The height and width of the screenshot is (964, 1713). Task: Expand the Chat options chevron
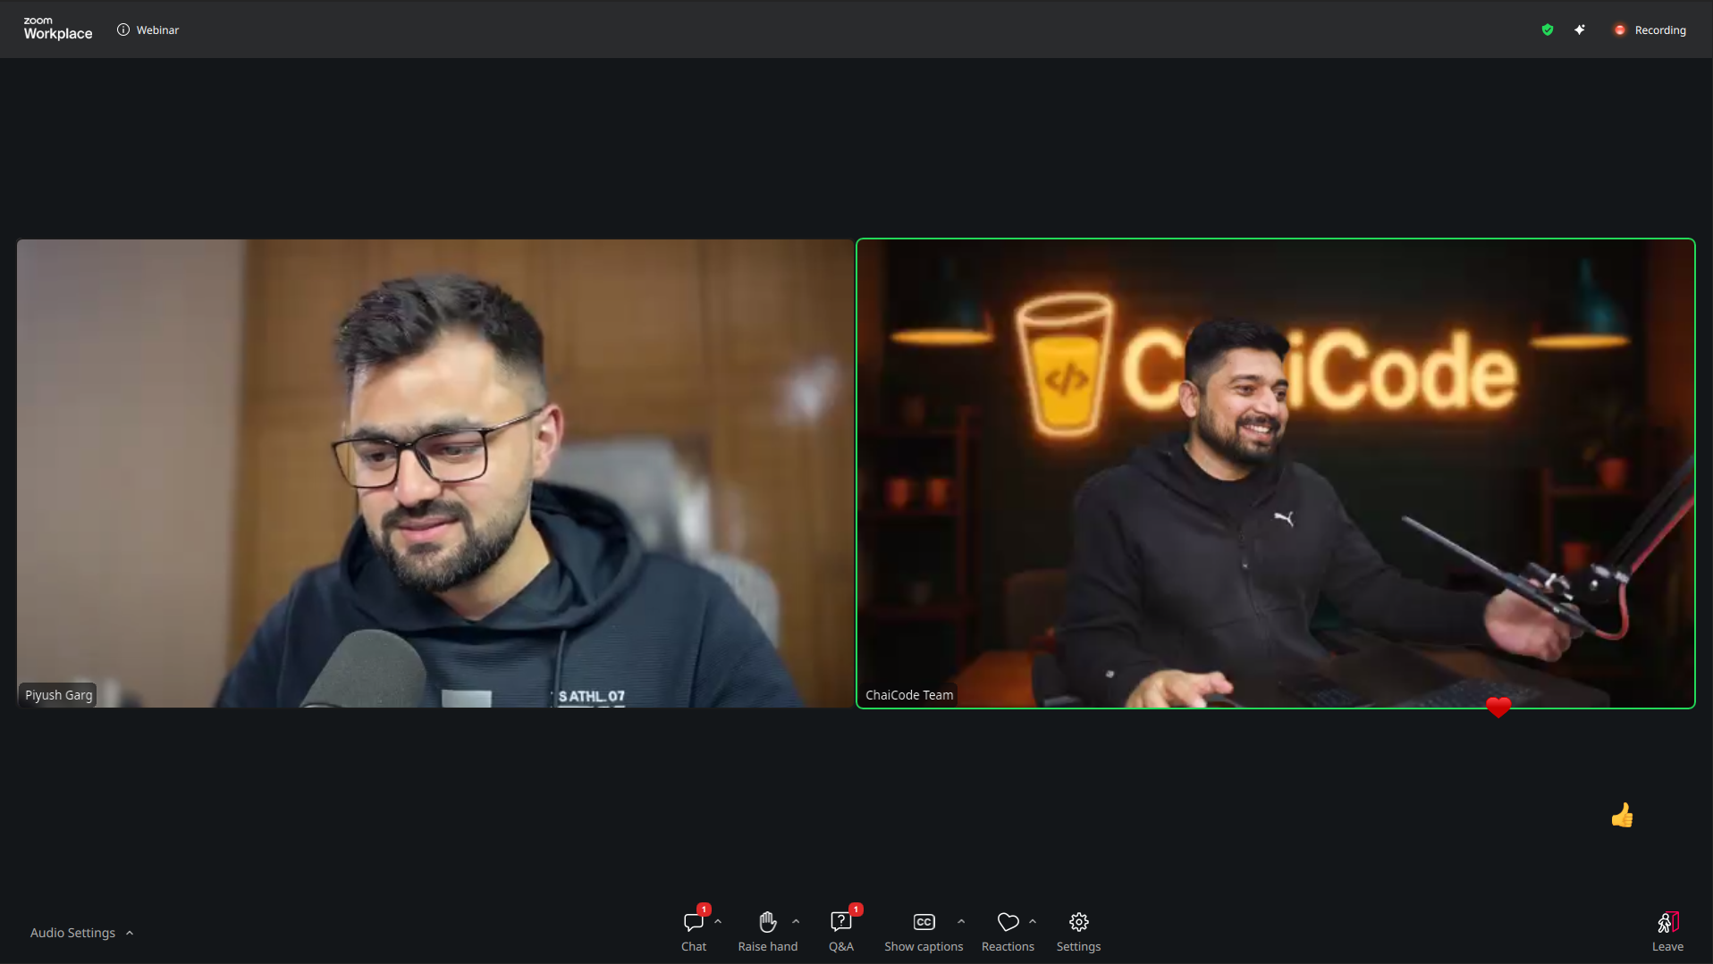tap(718, 921)
